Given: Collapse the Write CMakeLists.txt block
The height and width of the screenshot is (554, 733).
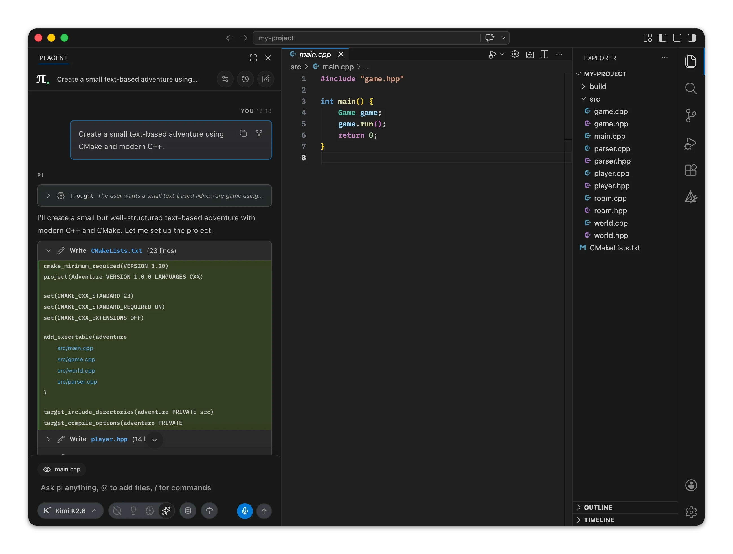Looking at the screenshot, I should [x=48, y=251].
